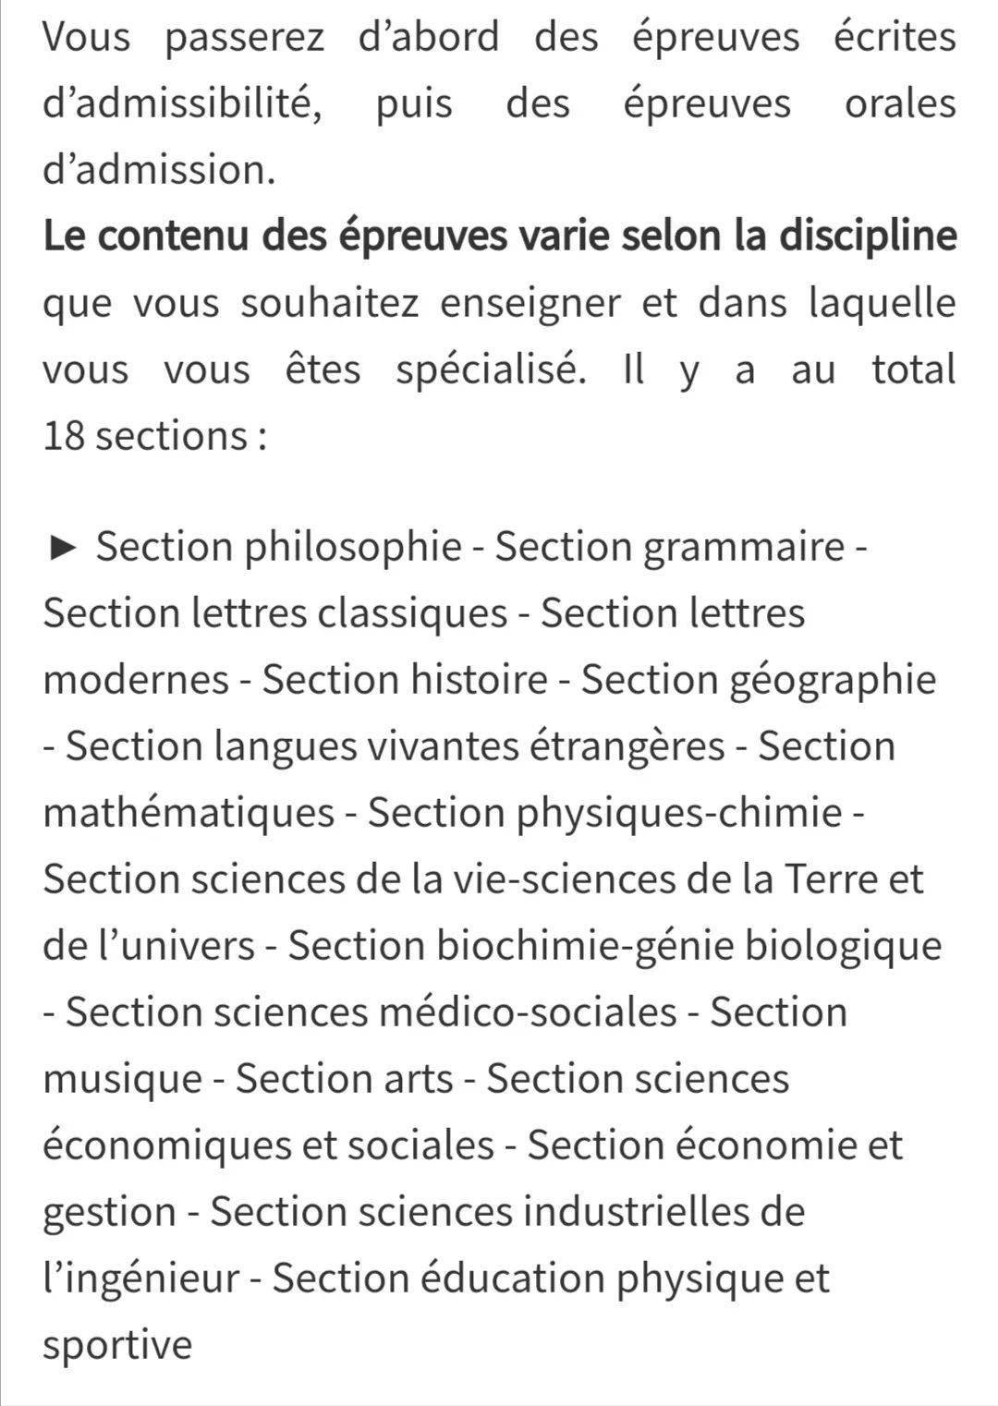
Task: Tap the "18 sections :" text
Action: pos(154,436)
